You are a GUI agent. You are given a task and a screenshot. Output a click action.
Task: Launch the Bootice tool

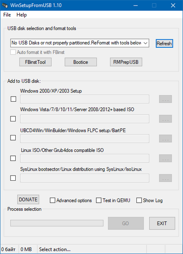(81, 62)
